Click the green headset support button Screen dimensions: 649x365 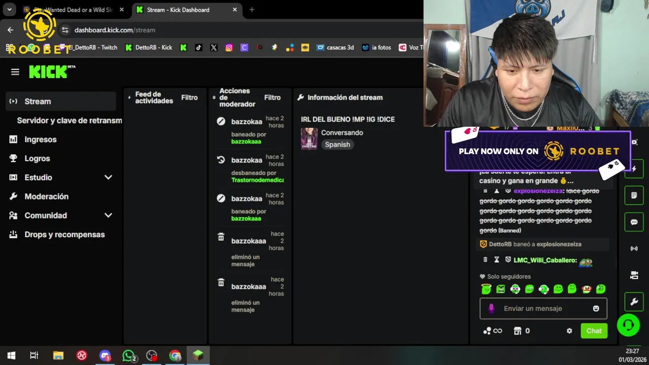pyautogui.click(x=628, y=325)
